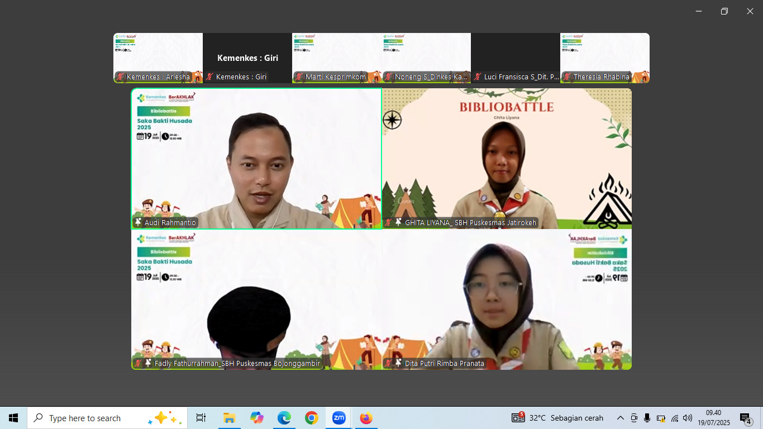This screenshot has height=429, width=763.
Task: Click the 'Type here to search' box
Action: (89, 418)
